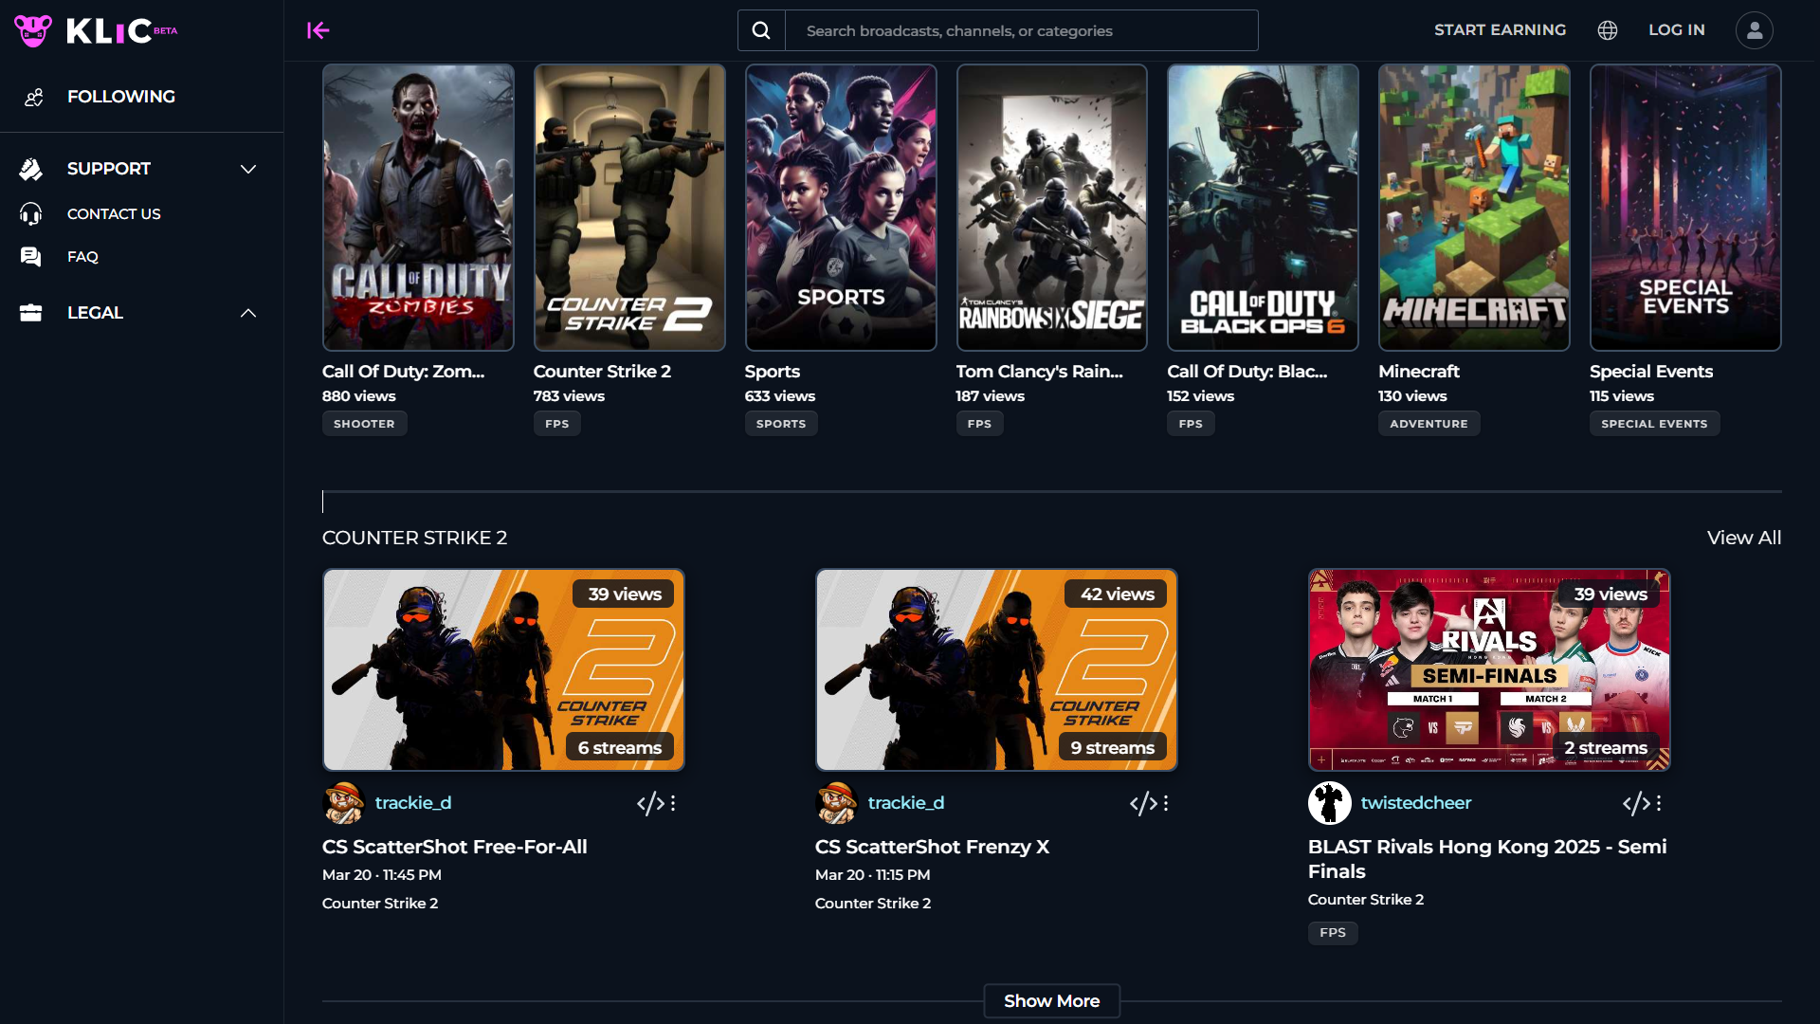Screen dimensions: 1820x1024
Task: Click the CS ScatterShot Free-For-All title
Action: (x=455, y=847)
